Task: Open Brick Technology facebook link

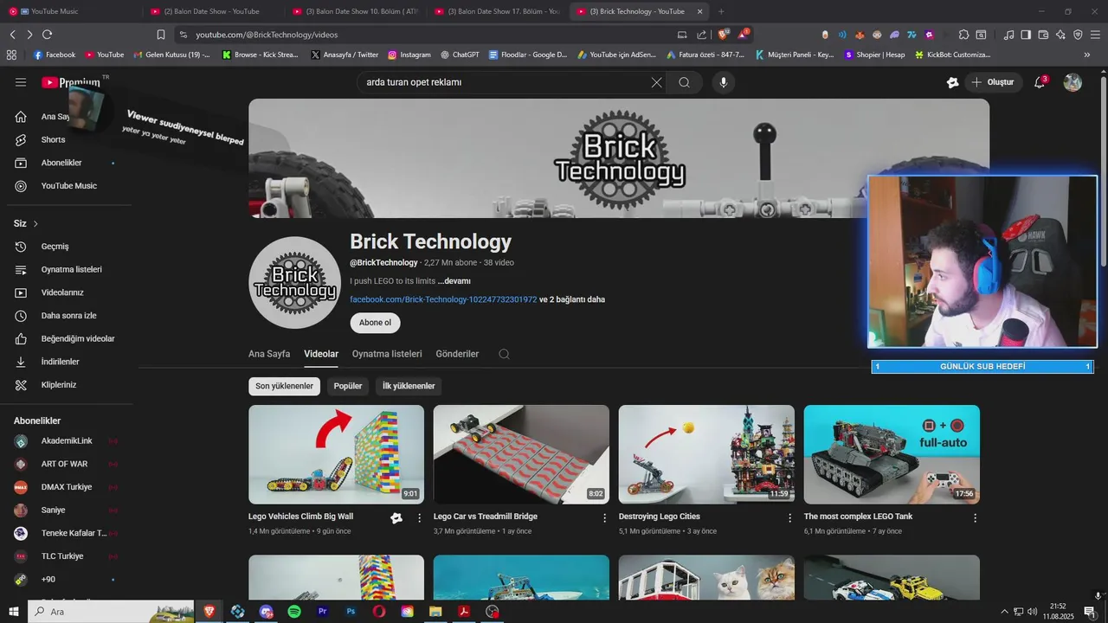Action: coord(443,299)
